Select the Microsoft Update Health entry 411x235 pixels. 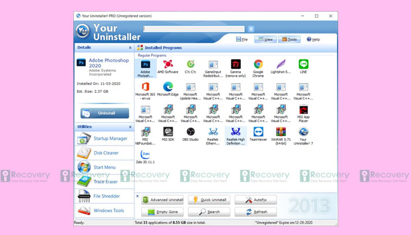191,91
